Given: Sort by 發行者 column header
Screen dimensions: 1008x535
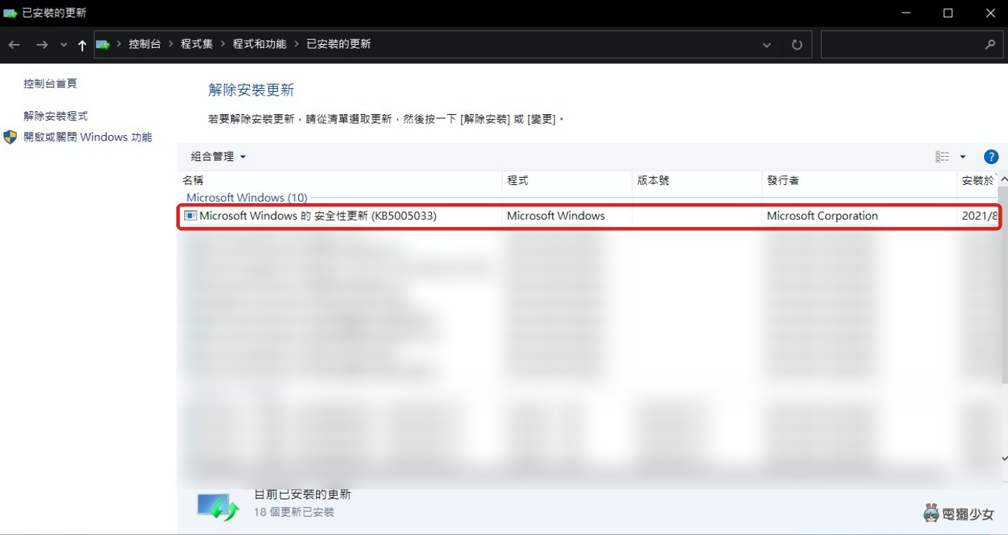Looking at the screenshot, I should tap(859, 181).
